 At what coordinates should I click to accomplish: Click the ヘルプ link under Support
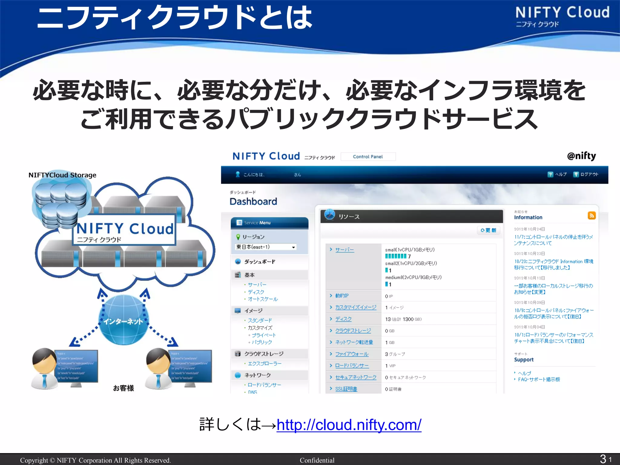pyautogui.click(x=524, y=373)
